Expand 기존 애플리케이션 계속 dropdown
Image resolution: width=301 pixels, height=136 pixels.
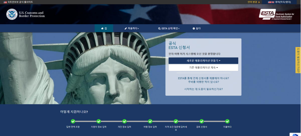(x=203, y=67)
